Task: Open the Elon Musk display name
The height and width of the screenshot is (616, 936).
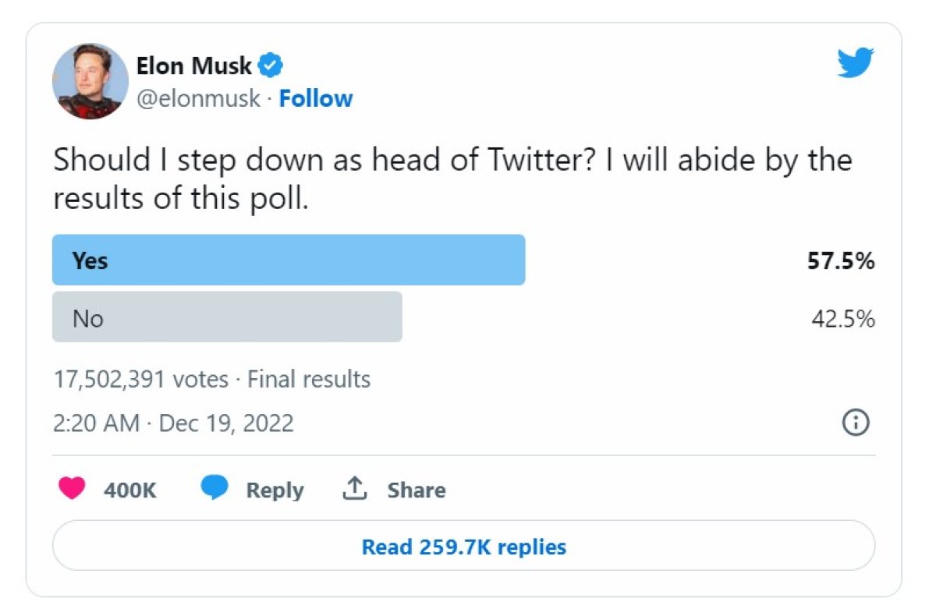Action: [x=194, y=65]
